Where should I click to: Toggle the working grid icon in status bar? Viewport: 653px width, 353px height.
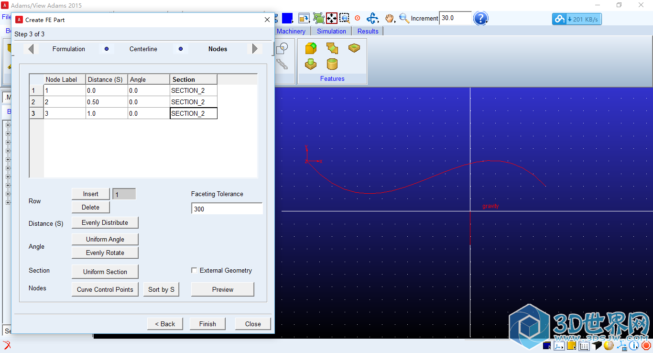click(x=584, y=345)
